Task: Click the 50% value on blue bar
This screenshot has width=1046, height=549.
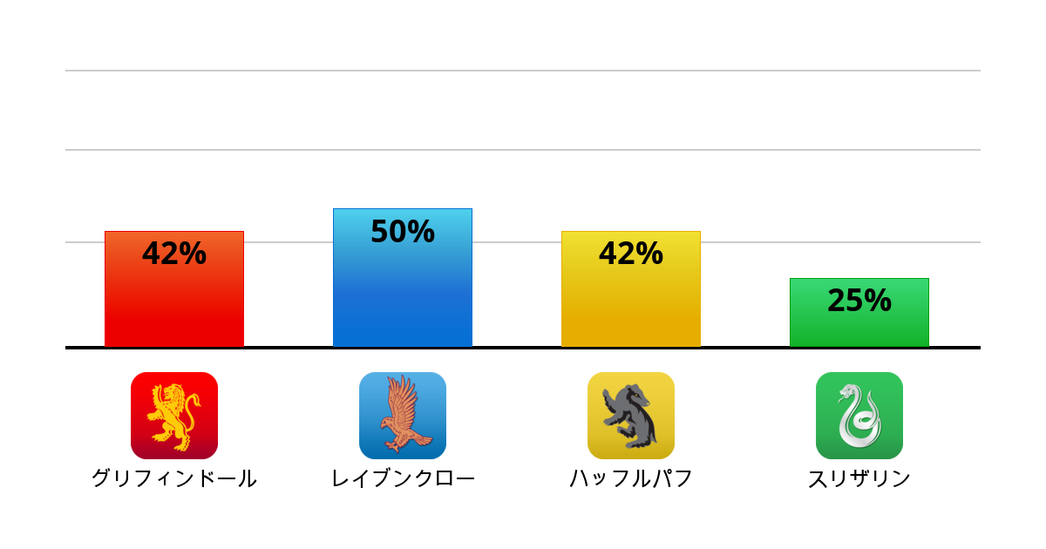Action: (403, 232)
